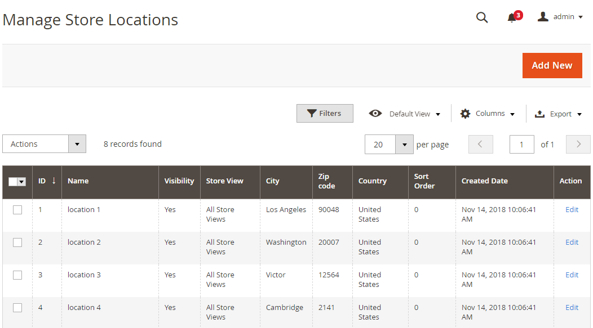
Task: Open the admin user account menu
Action: tap(560, 17)
